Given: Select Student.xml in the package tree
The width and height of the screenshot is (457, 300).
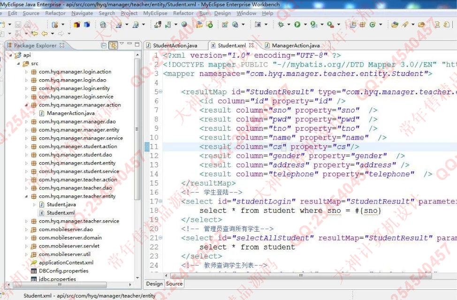Looking at the screenshot, I should (x=61, y=213).
